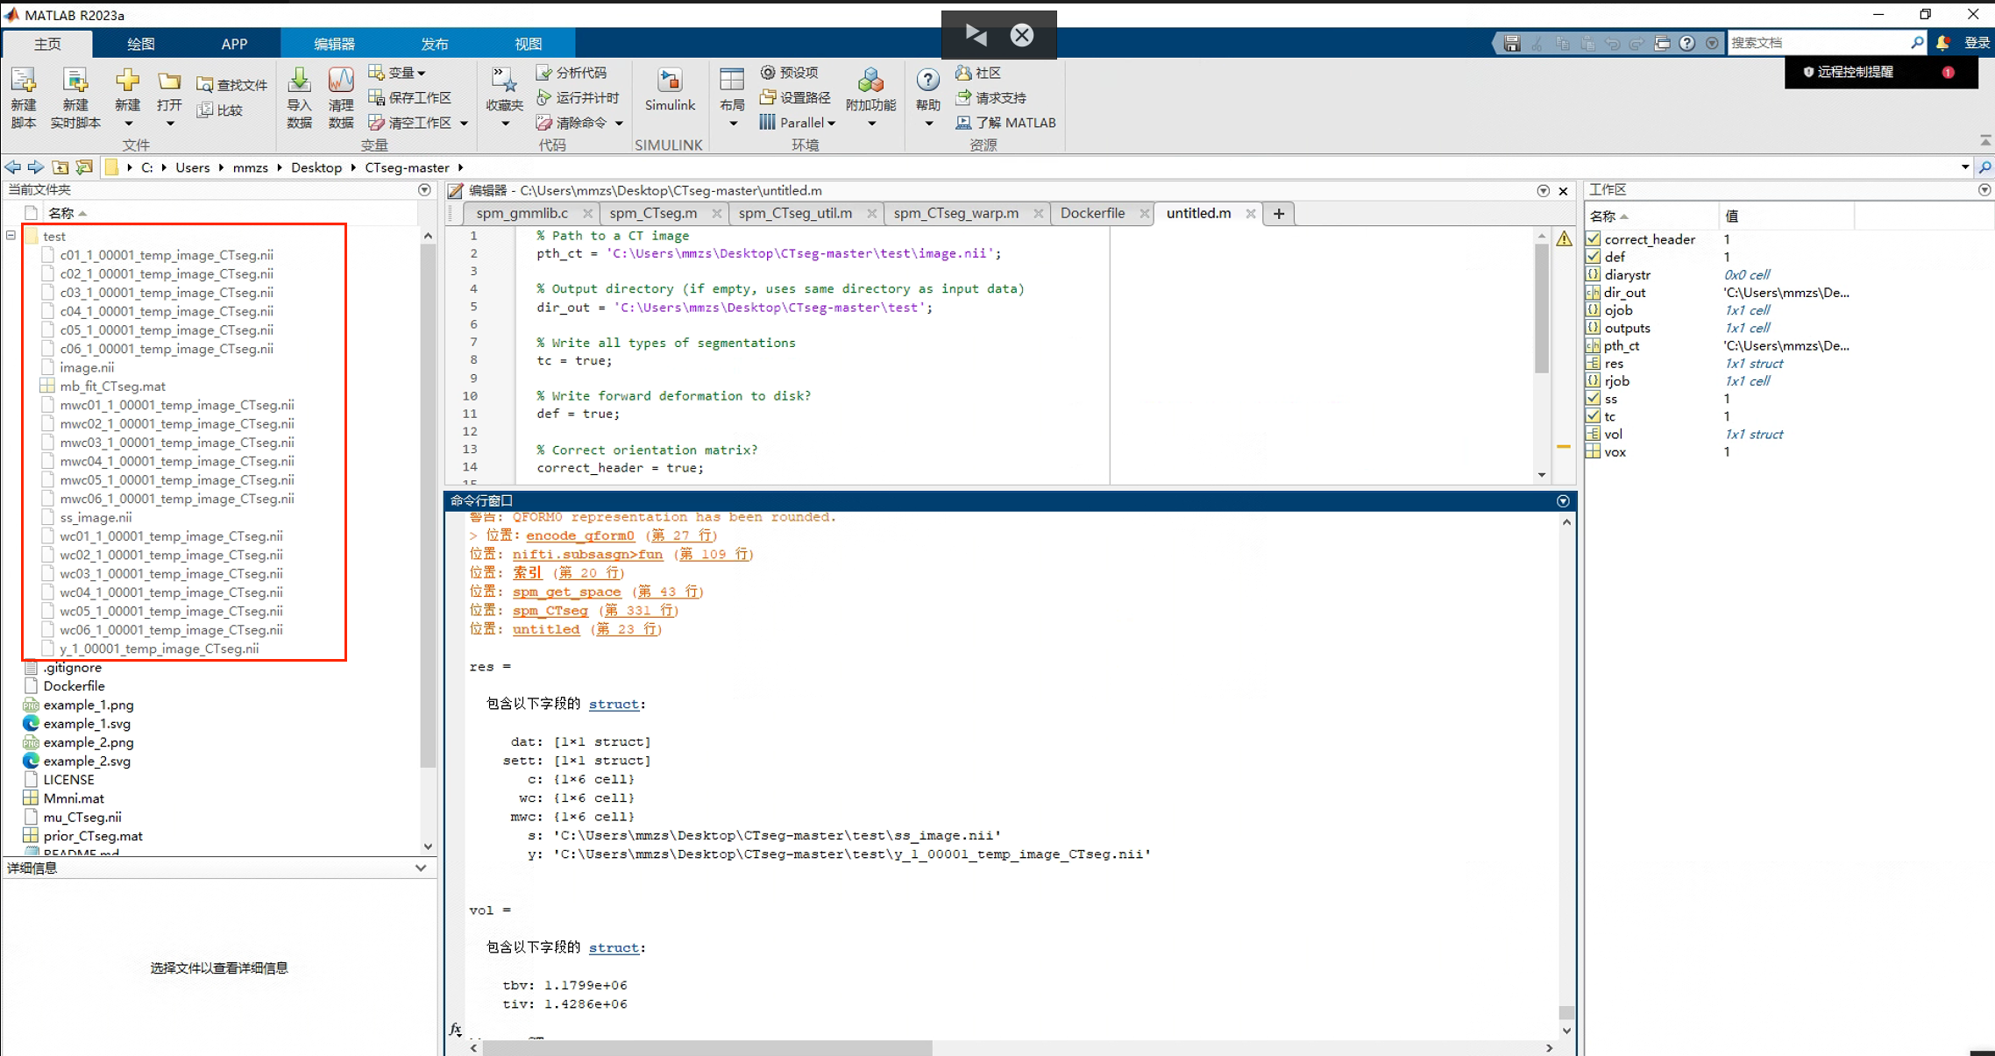Screen dimensions: 1995x1056
Task: Open the Plots ribbon tab
Action: click(140, 44)
